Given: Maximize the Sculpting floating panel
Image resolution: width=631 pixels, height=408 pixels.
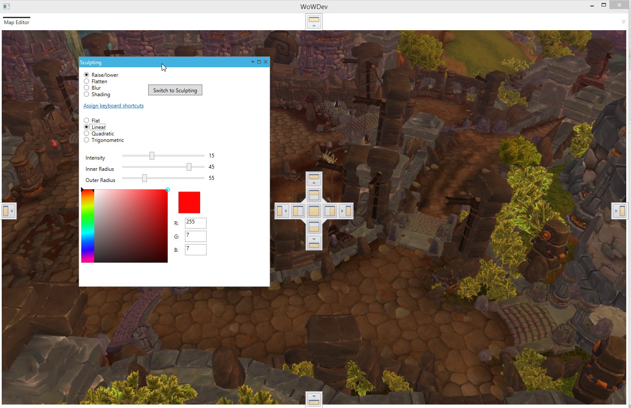Looking at the screenshot, I should [x=259, y=62].
